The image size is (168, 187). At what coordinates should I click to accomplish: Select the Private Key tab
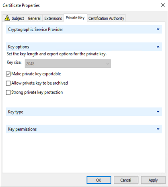pyautogui.click(x=75, y=18)
